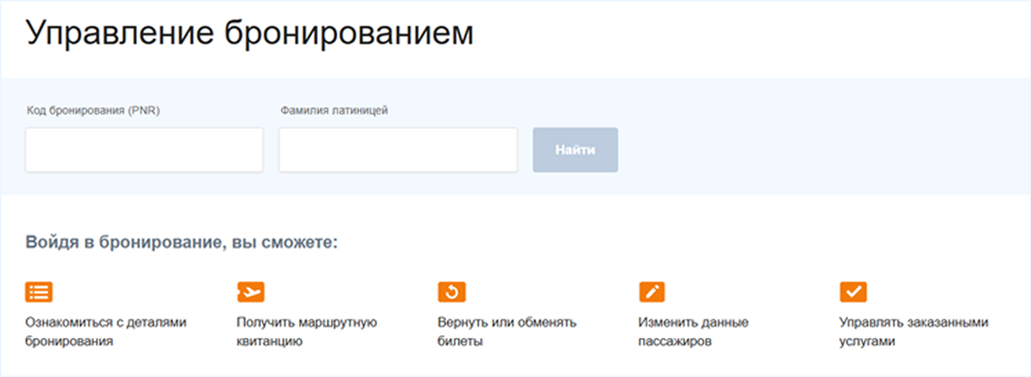Focus the Фамилия латиницей input field
Image resolution: width=1031 pixels, height=377 pixels.
398,149
